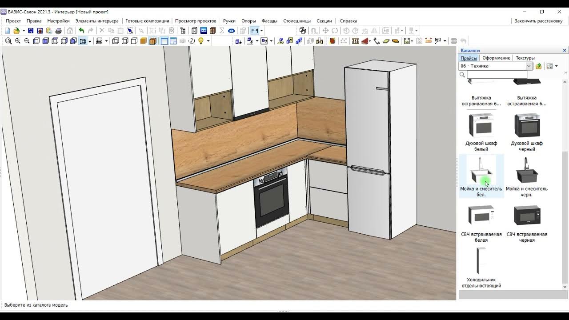Select Холодильник отдельностоящий catalog item
This screenshot has height=320, width=569.
(481, 268)
